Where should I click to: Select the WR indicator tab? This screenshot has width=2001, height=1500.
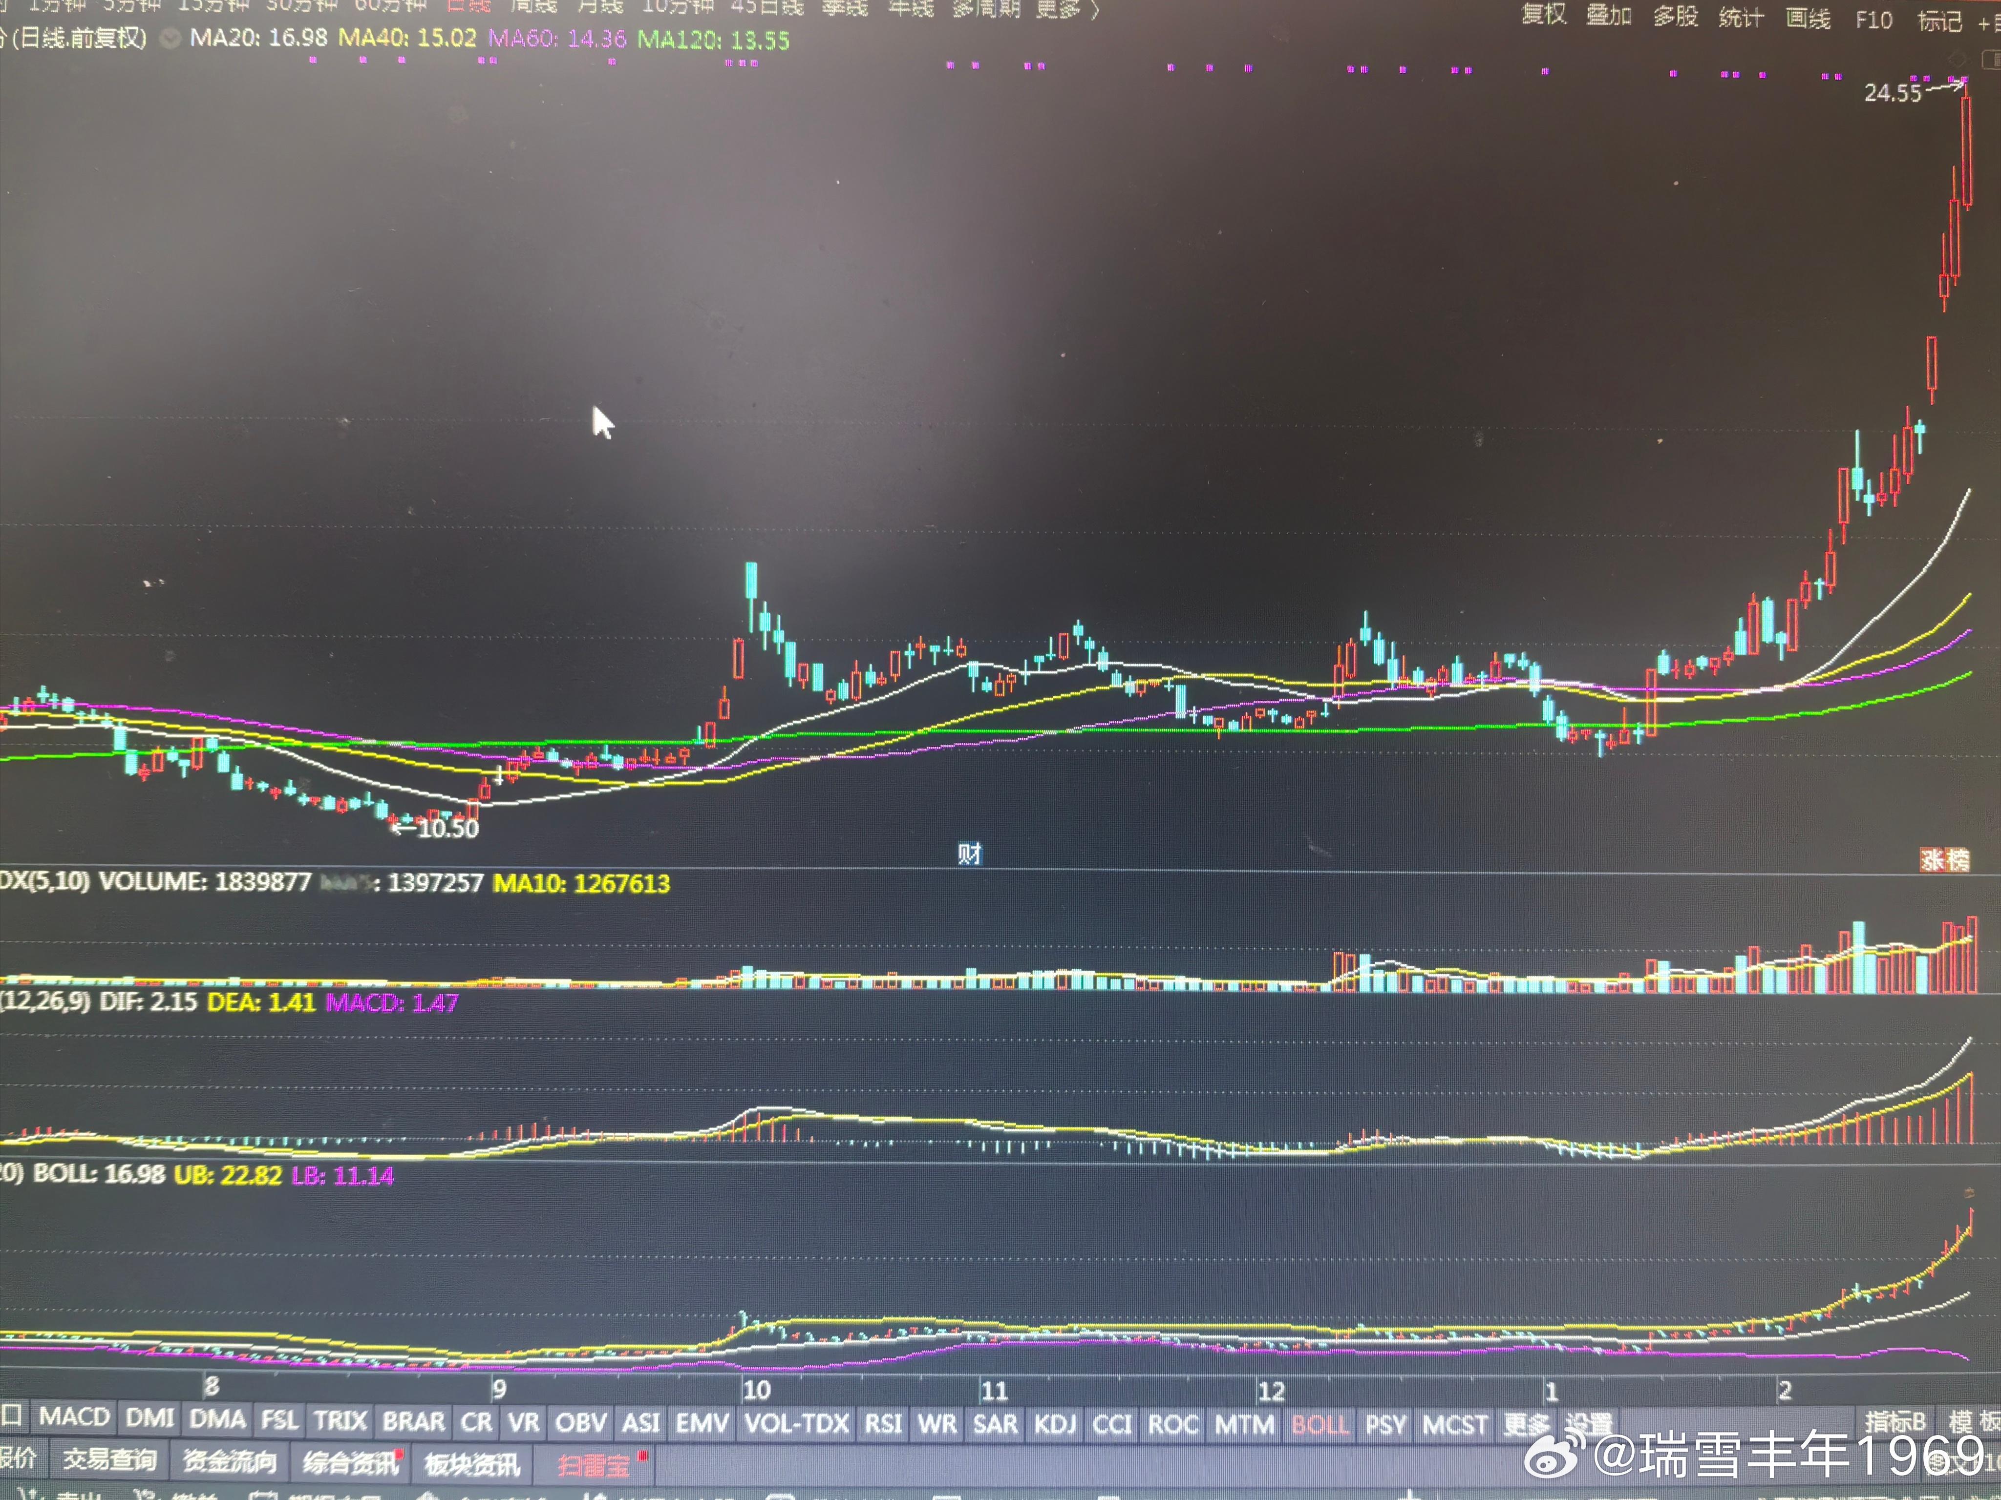click(x=937, y=1425)
